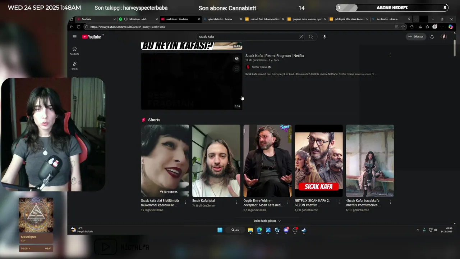Viewport: 460px width, 259px height.
Task: Click the magnifier search button
Action: (x=311, y=37)
